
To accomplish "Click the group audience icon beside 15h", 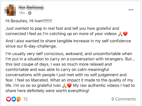I will tap(30, 13).
